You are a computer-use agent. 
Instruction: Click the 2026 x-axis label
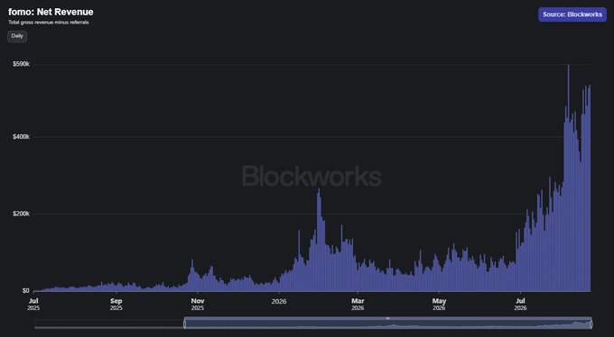click(279, 302)
